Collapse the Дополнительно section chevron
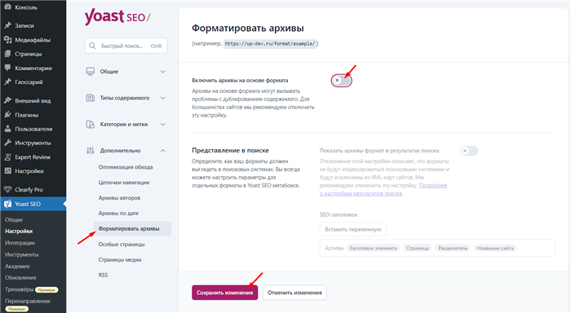Viewport: 571px width, 313px height. [163, 150]
